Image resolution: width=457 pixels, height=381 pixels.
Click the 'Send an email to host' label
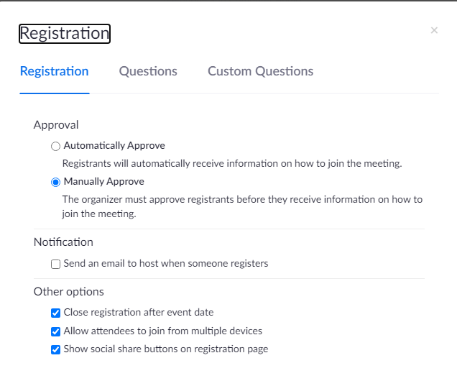(x=166, y=264)
